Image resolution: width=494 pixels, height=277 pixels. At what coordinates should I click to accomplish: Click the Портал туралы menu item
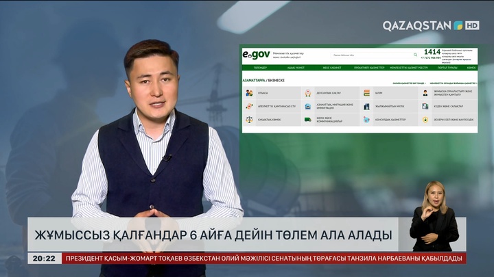pyautogui.click(x=447, y=68)
